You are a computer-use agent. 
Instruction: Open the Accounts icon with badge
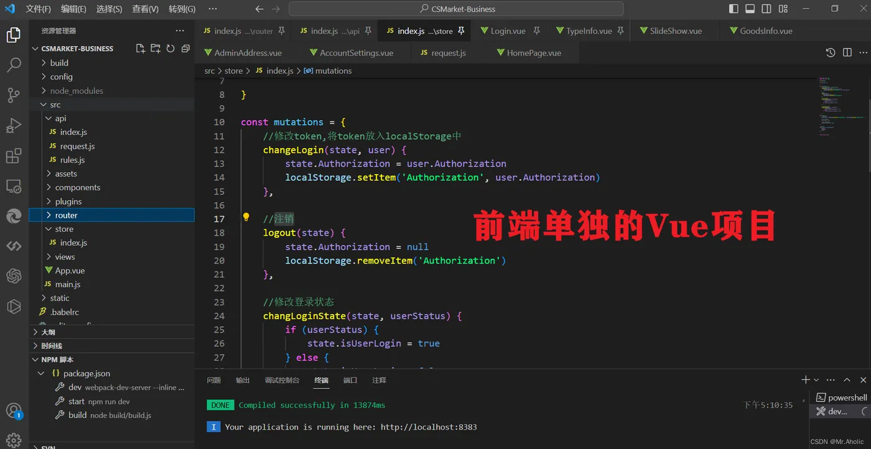(x=14, y=410)
